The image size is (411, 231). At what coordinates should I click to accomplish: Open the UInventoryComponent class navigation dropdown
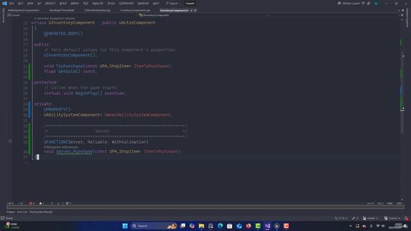(203, 15)
